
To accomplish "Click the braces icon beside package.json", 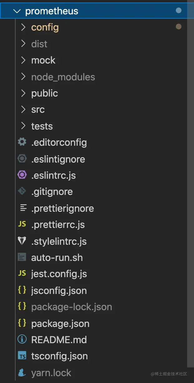I will pos(22,323).
